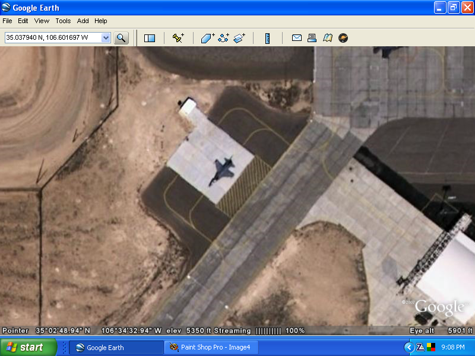This screenshot has height=356, width=475.
Task: Click the pointer latitude readout
Action: [63, 330]
